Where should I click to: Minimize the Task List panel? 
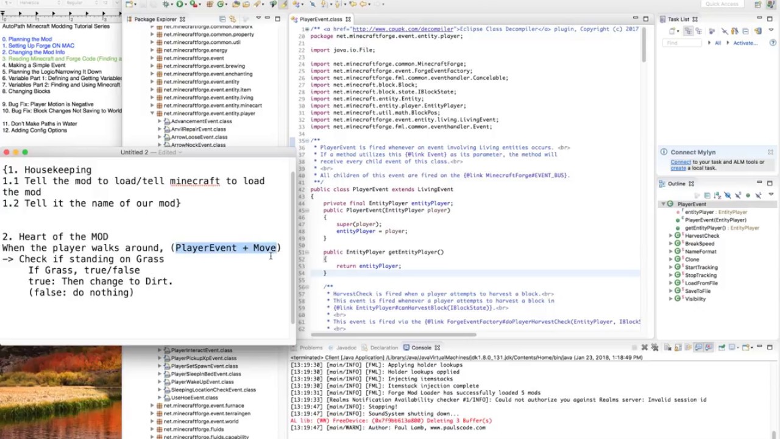(760, 19)
